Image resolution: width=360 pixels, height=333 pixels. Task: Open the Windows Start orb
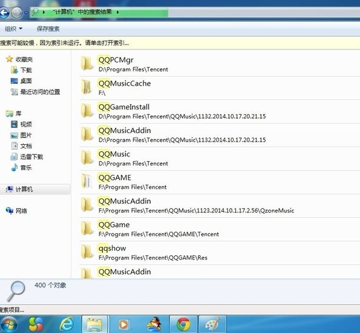pos(8,325)
